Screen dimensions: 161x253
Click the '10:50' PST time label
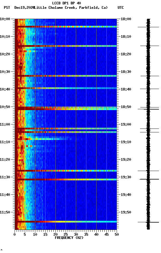[x=5, y=107]
